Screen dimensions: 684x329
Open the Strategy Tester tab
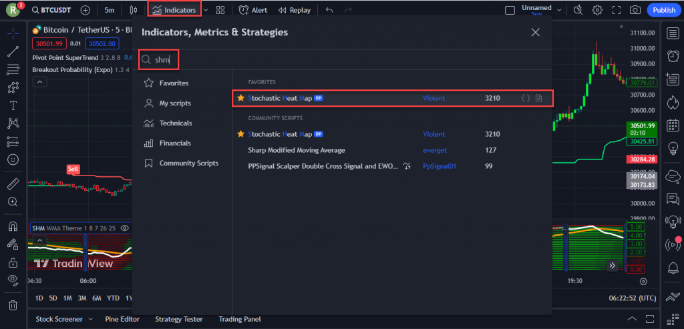179,319
